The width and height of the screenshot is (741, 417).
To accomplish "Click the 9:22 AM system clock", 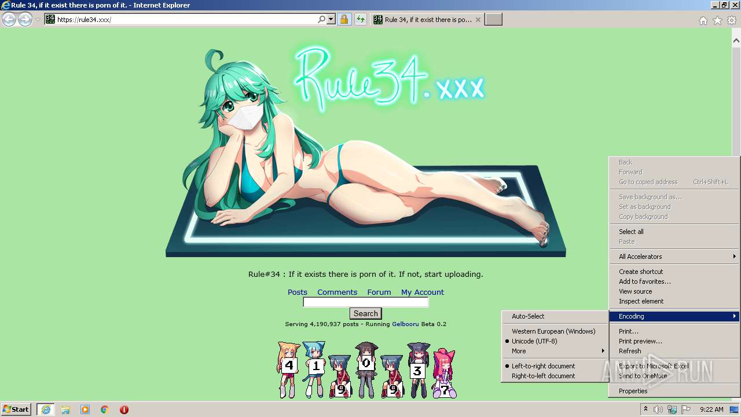I will (x=711, y=409).
